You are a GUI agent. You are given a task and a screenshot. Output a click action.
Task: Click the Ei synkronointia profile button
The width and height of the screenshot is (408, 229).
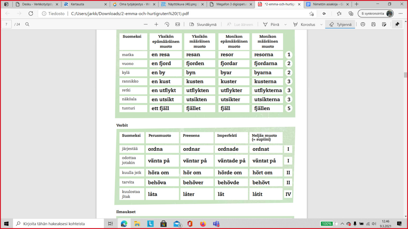(x=375, y=14)
